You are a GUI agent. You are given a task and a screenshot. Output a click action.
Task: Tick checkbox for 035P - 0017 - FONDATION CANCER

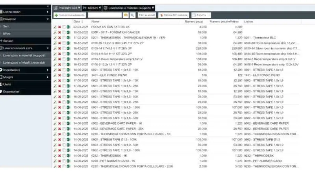click(x=64, y=32)
